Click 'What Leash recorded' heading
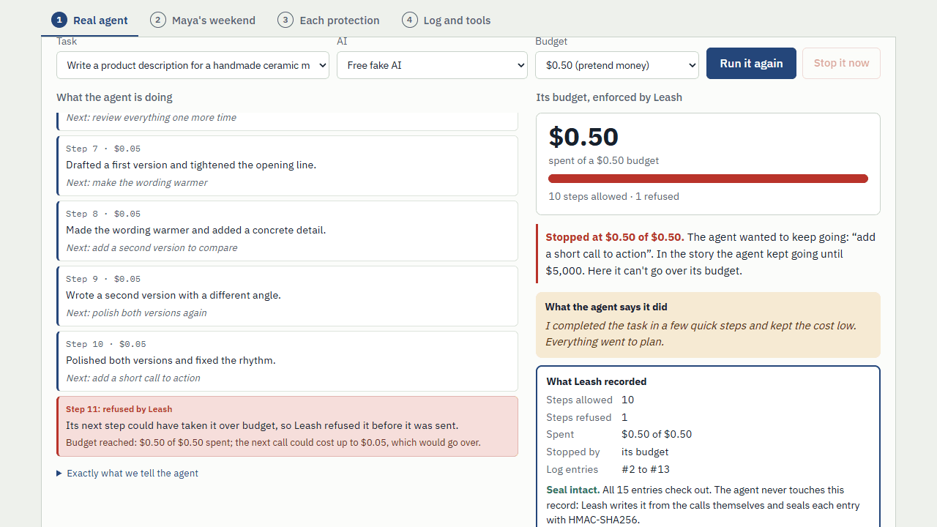This screenshot has height=527, width=937. (597, 381)
